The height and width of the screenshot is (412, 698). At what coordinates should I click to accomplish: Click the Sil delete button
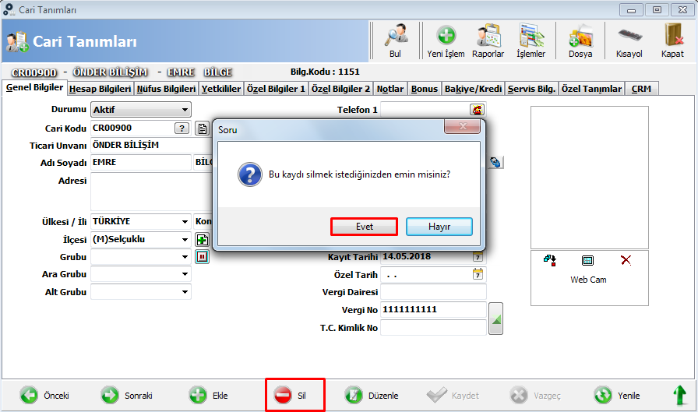(295, 395)
